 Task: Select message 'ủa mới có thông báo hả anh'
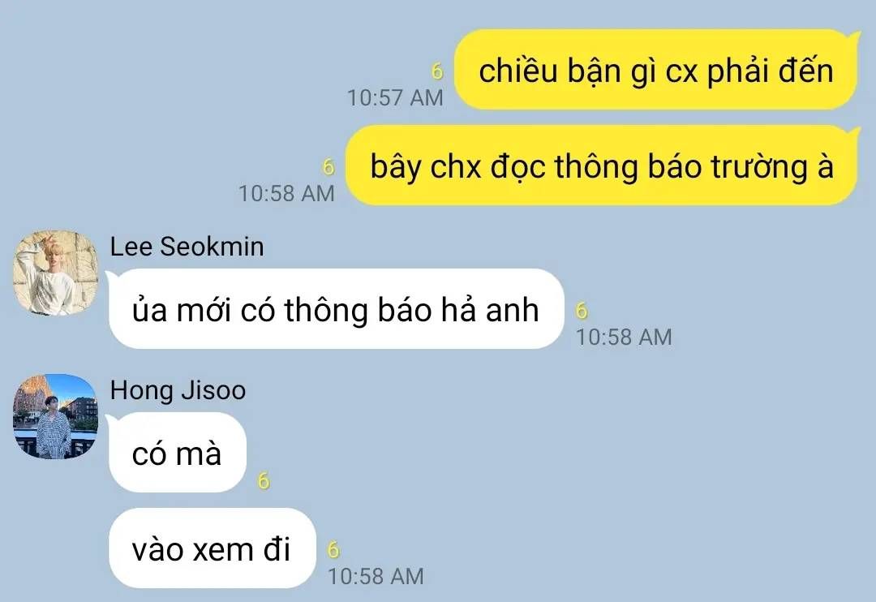point(336,309)
